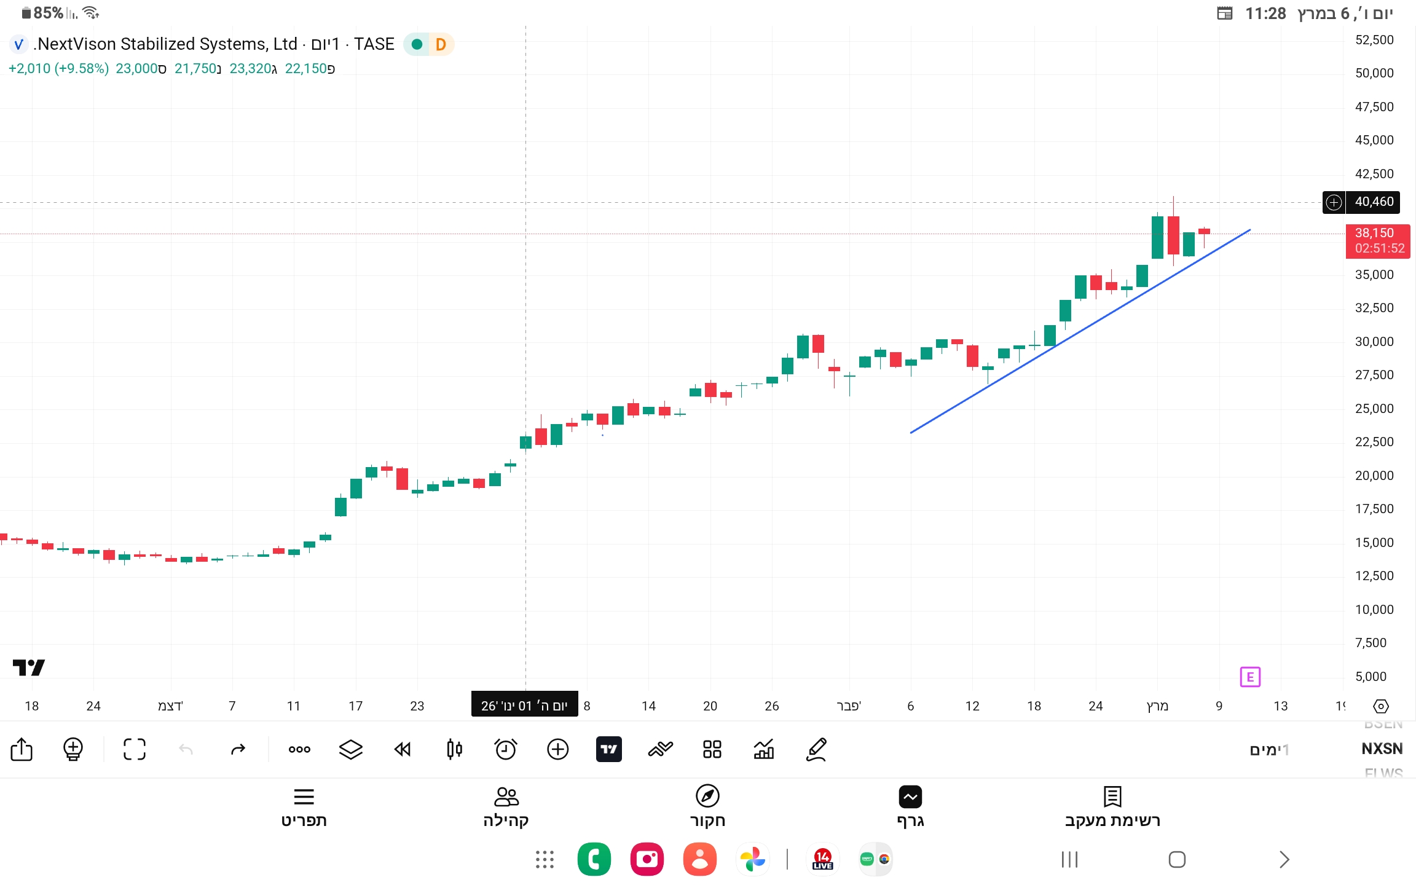The width and height of the screenshot is (1416, 885).
Task: Create an alert with clock icon
Action: point(506,749)
